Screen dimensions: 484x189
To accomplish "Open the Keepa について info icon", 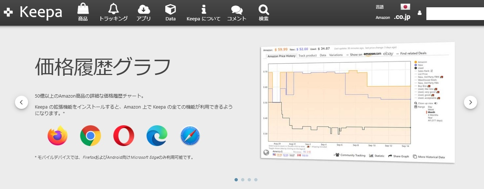I will (204, 9).
